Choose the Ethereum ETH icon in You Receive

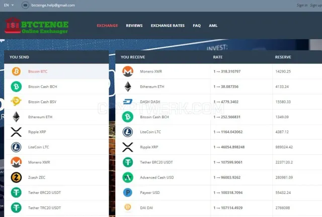(x=128, y=87)
